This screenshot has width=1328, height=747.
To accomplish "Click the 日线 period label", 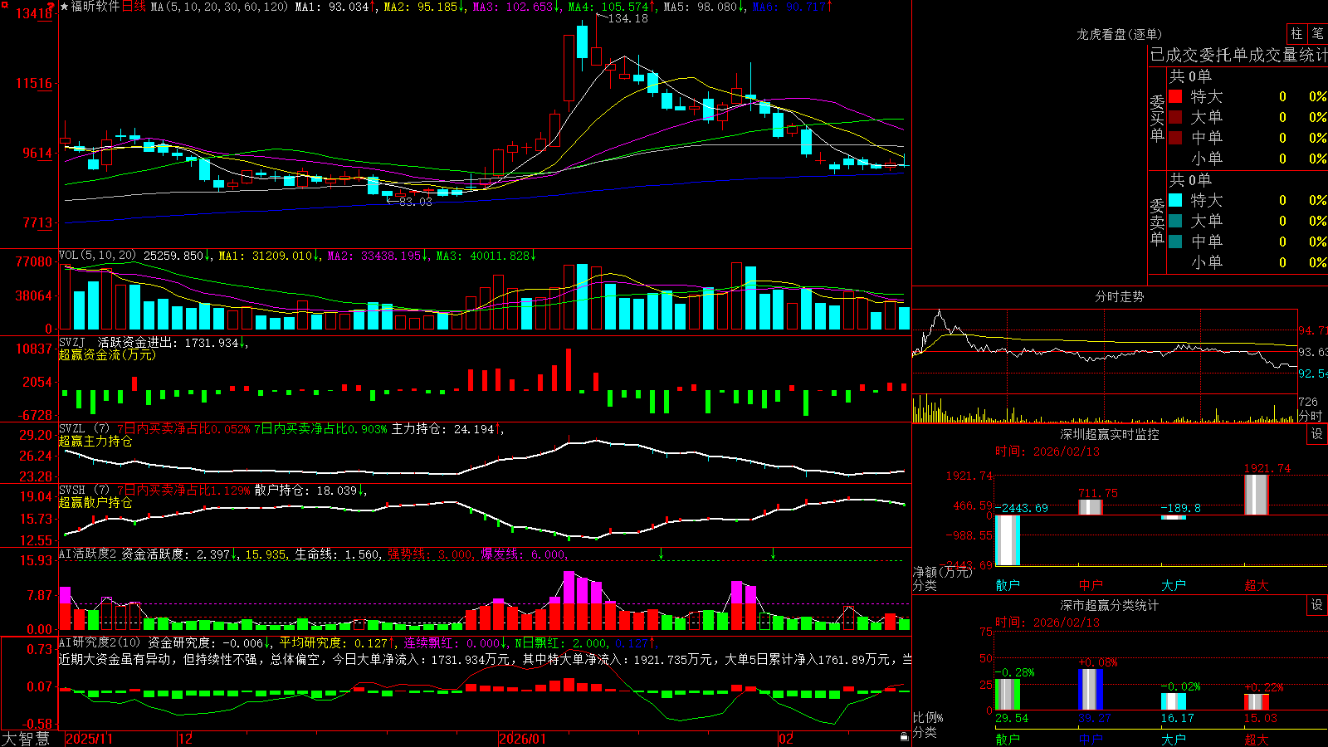I will pyautogui.click(x=134, y=7).
